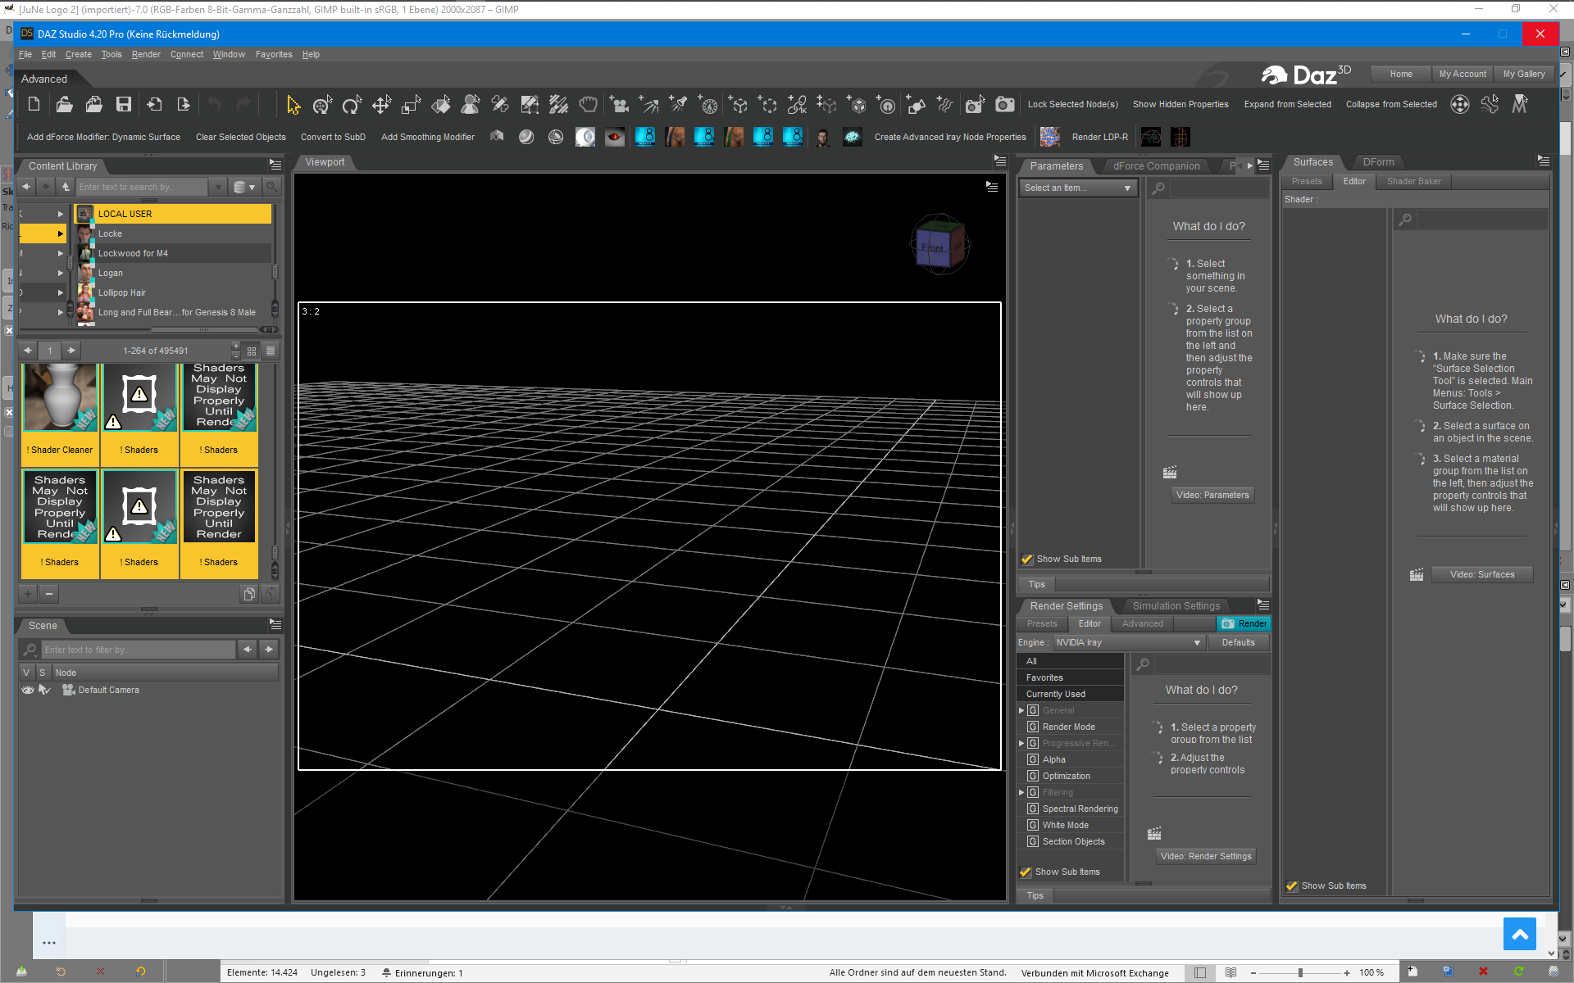Expand the Progressive Rendering group
Screen dimensions: 1574x983
click(1021, 743)
